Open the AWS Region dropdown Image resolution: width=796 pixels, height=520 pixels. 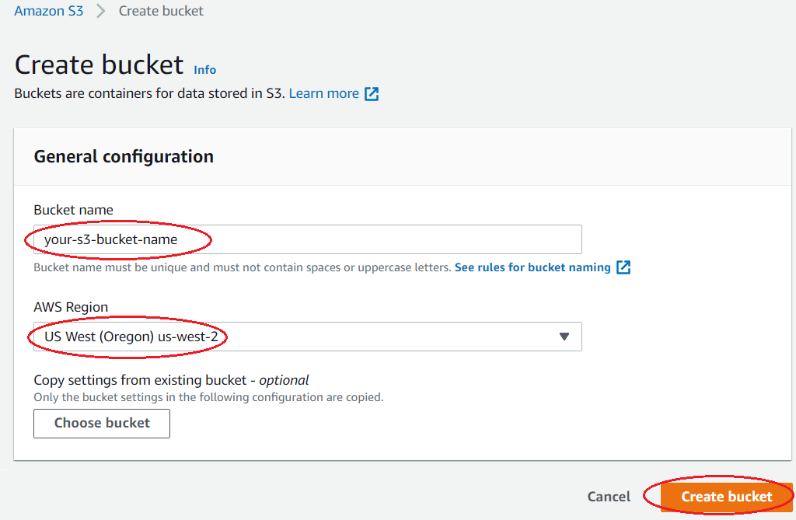click(307, 337)
